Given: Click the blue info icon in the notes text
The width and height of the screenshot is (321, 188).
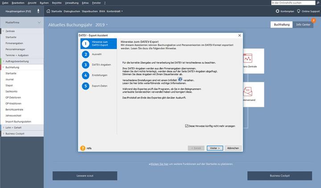Looking at the screenshot, I should click(x=180, y=79).
